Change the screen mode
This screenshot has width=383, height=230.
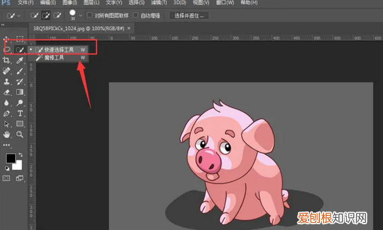tap(20, 178)
